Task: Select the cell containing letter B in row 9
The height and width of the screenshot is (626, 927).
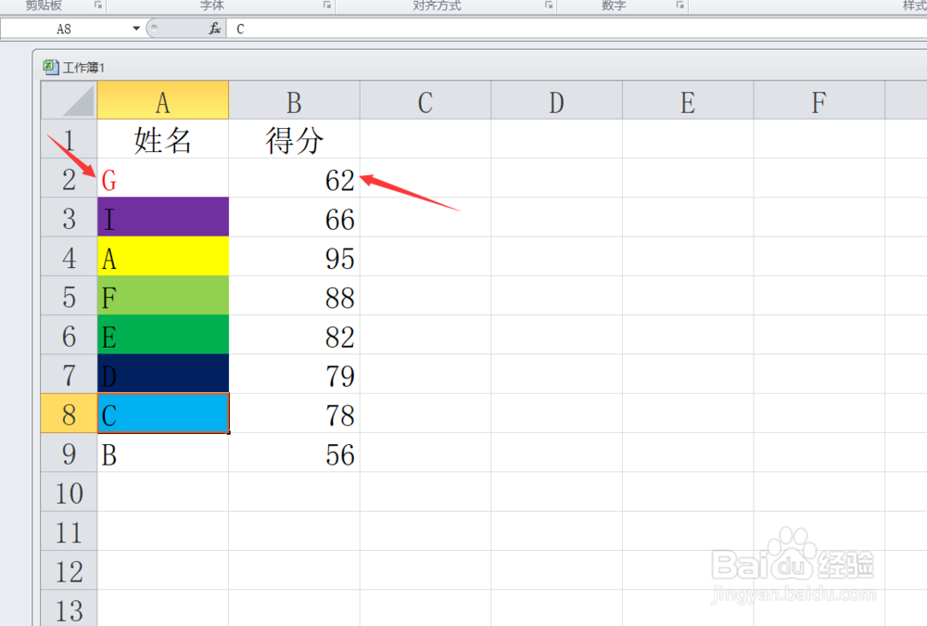Action: (x=163, y=453)
